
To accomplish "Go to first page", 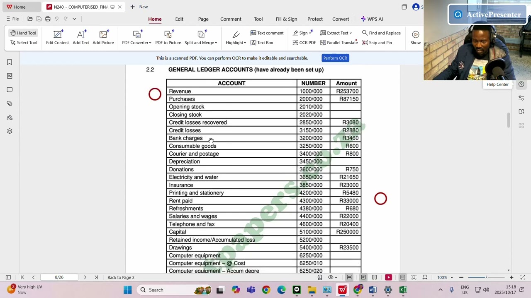I will click(22, 277).
